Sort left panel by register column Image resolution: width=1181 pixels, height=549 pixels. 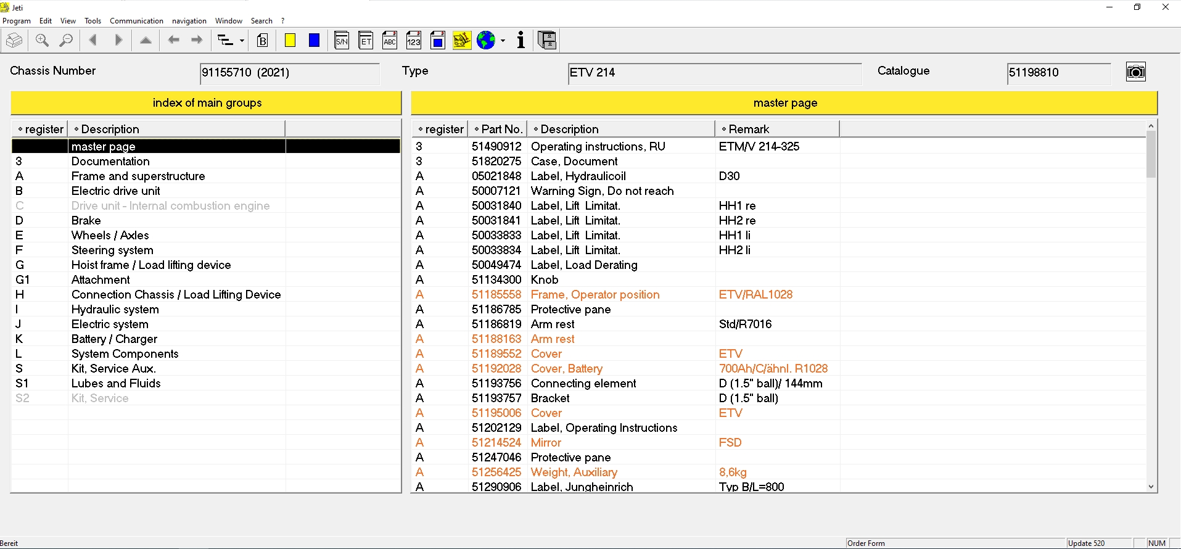(40, 129)
